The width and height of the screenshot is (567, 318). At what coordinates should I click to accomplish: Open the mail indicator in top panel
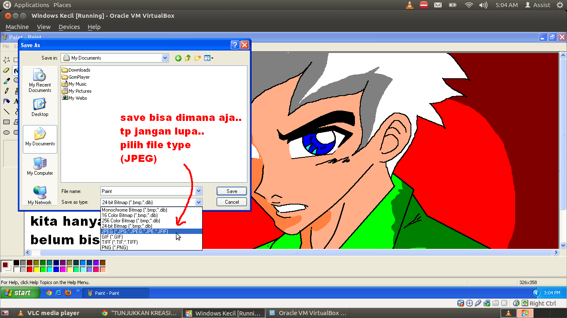438,5
